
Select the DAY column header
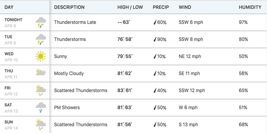(9, 7)
